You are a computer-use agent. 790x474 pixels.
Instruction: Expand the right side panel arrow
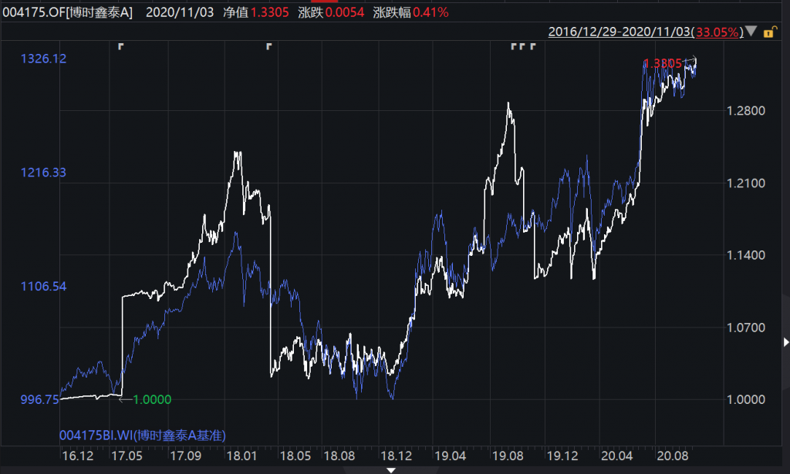785,341
